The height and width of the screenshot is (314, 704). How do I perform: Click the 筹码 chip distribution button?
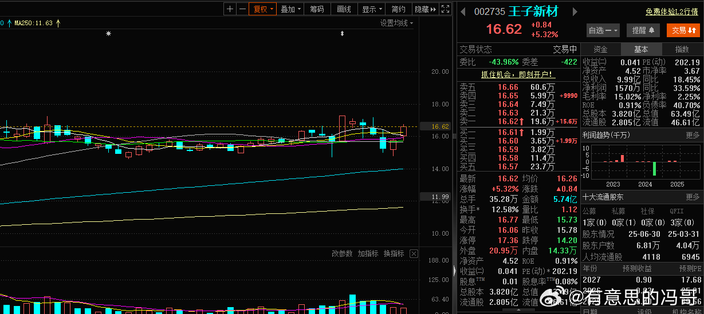317,9
